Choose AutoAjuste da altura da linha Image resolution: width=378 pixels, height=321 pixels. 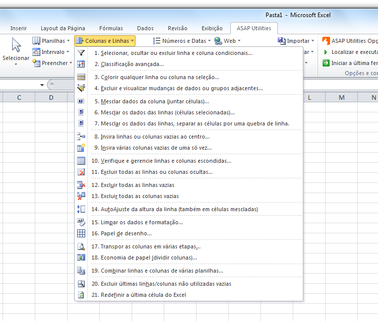[x=189, y=209]
